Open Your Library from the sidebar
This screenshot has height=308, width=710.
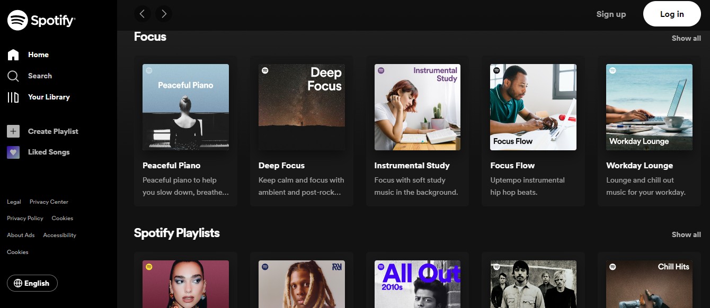point(49,97)
